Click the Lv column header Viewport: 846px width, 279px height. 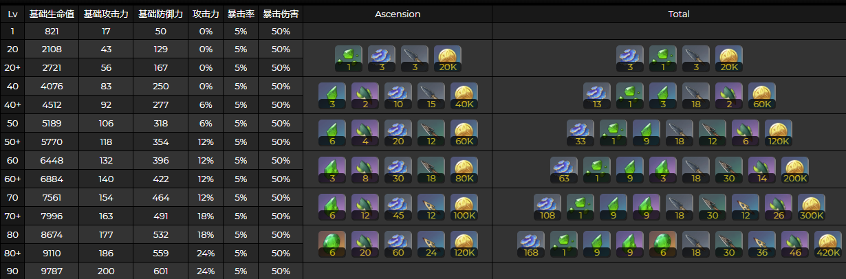(x=12, y=14)
